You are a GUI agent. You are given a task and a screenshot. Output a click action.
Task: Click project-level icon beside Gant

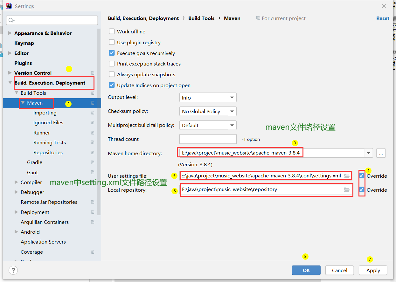(92, 172)
